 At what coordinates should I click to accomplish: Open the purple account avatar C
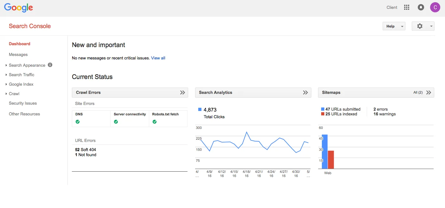(x=435, y=7)
